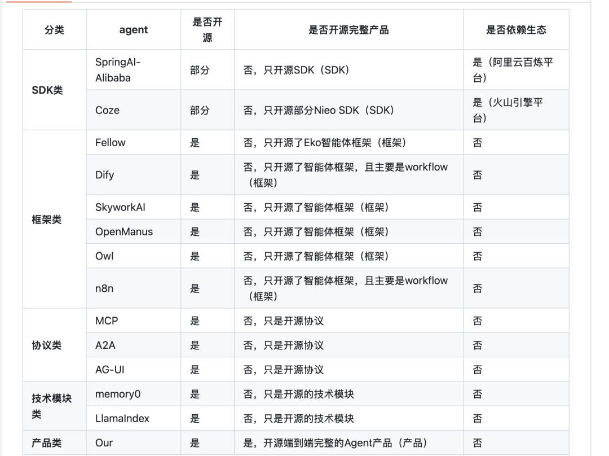
Task: Click the SpringAI-Alibaba agent cell
Action: coord(133,69)
